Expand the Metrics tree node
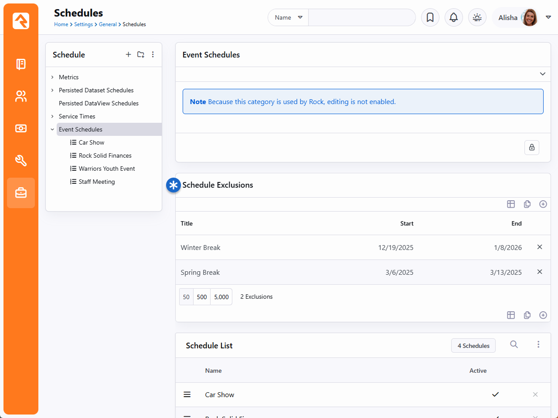Image resolution: width=558 pixels, height=418 pixels. click(52, 77)
